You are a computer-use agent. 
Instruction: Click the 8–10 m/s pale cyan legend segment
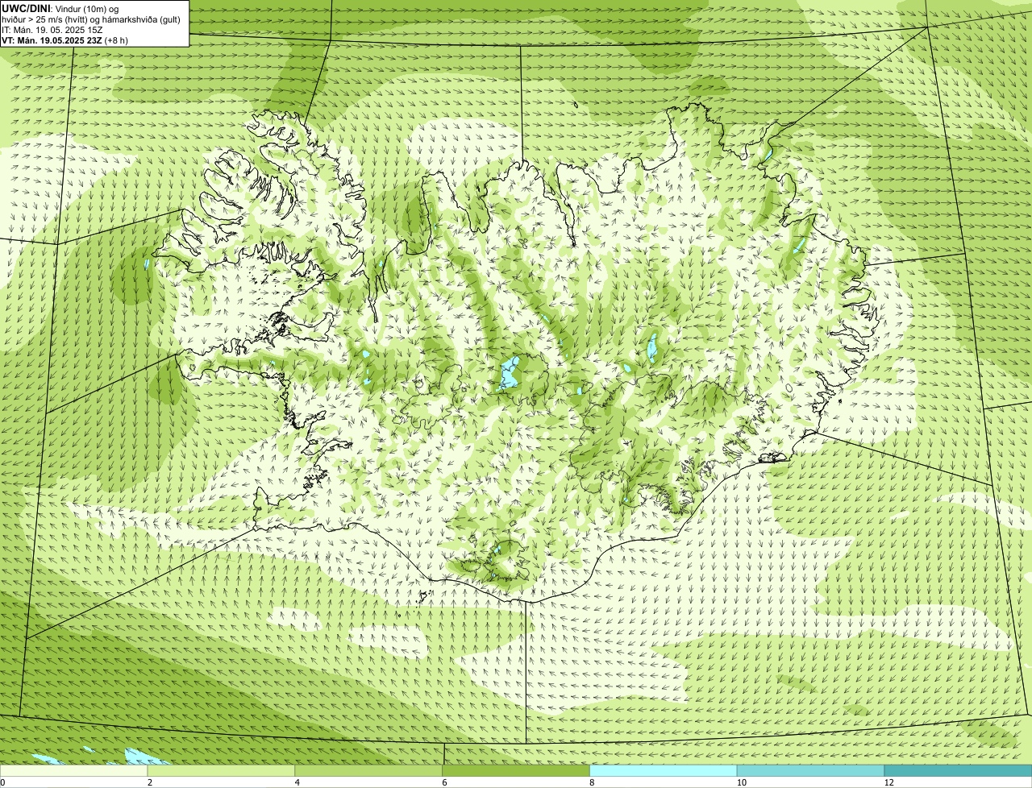click(664, 771)
